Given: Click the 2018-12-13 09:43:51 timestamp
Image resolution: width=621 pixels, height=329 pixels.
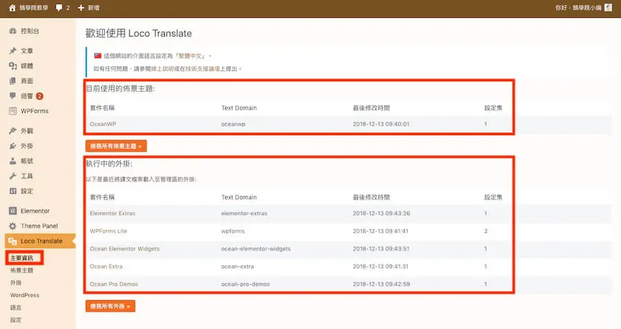Looking at the screenshot, I should (x=381, y=248).
